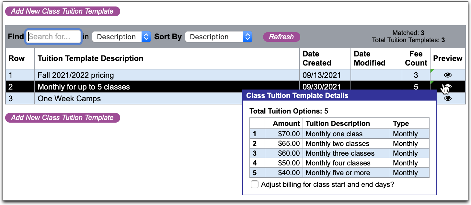Click Tuition Template Description column header

pos(90,58)
